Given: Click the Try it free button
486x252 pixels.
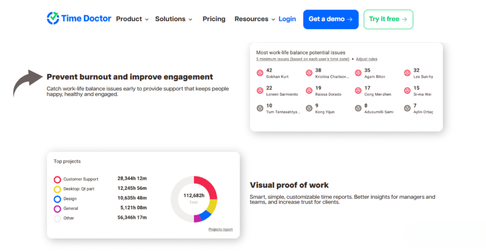Looking at the screenshot, I should 388,19.
